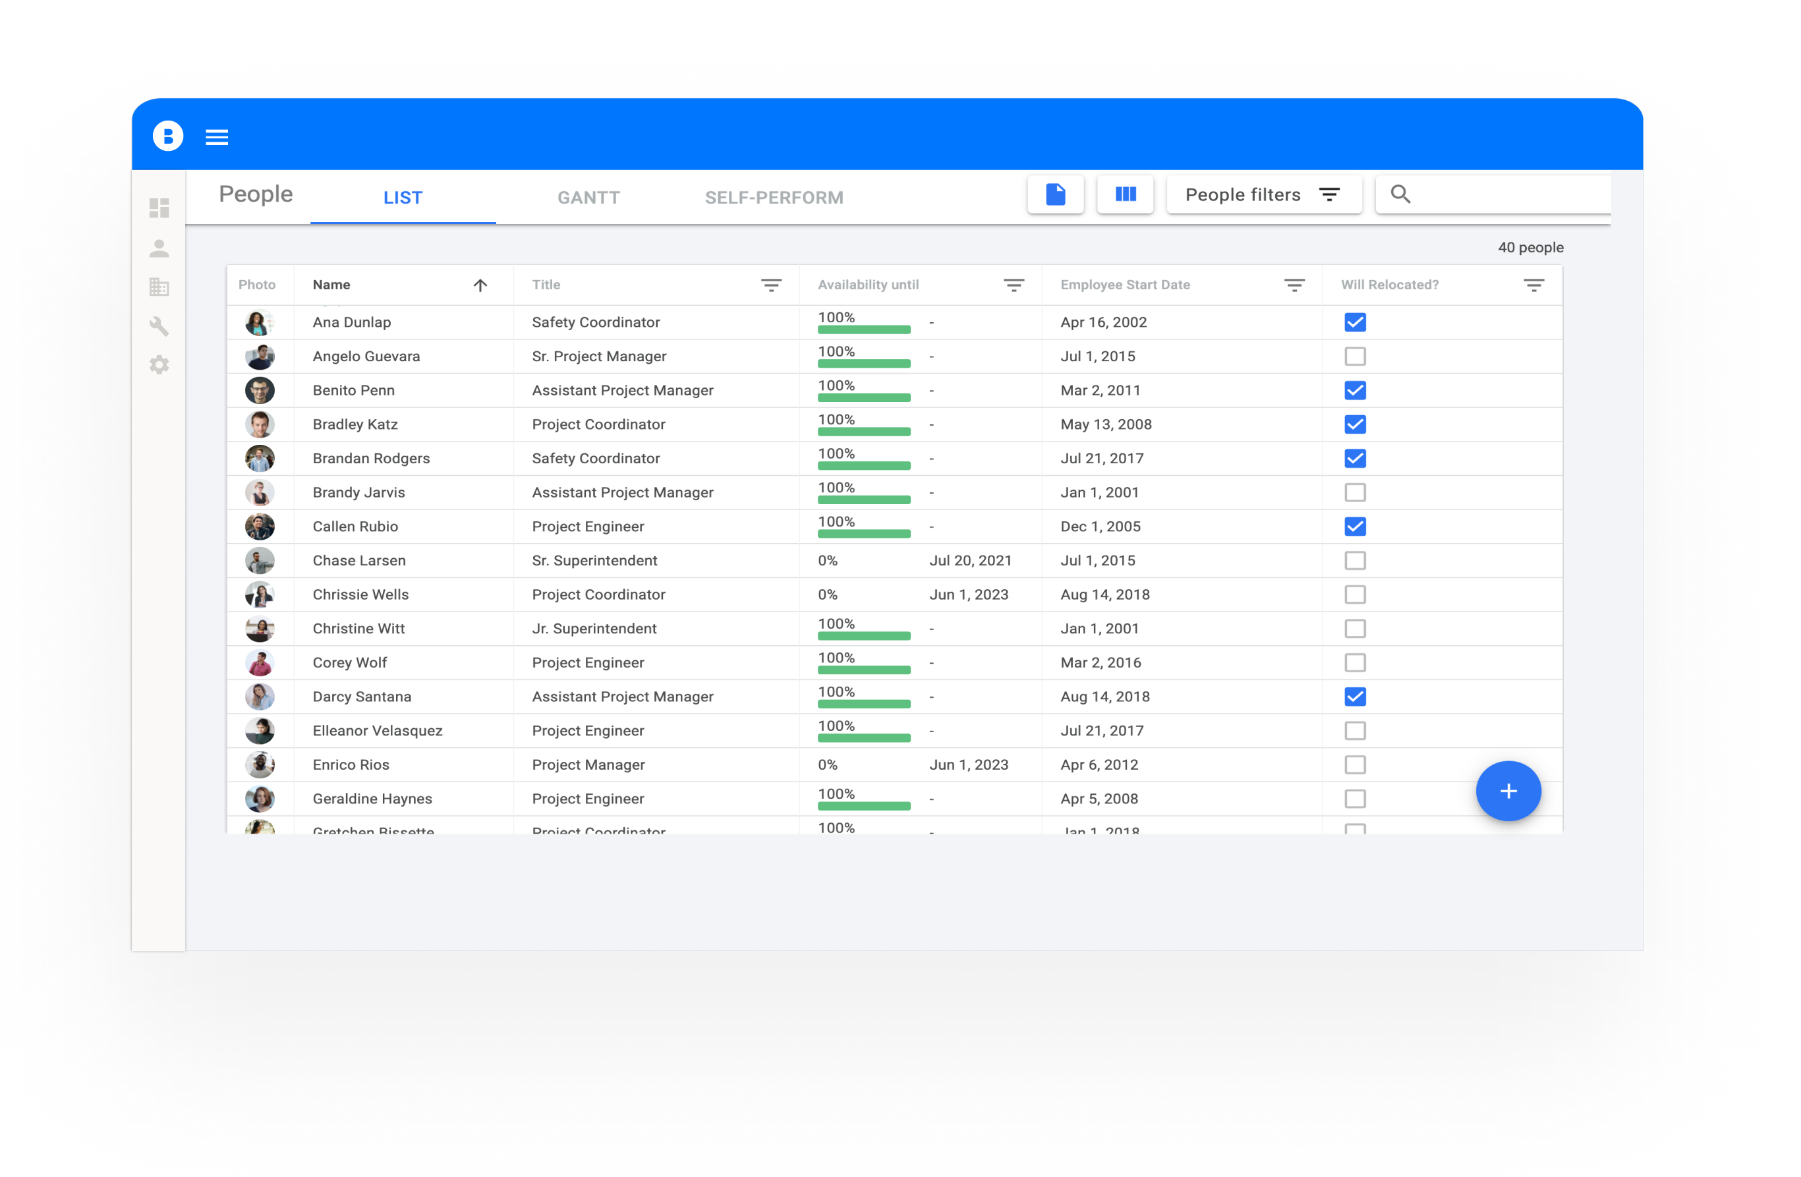Screen dimensions: 1801x1177
Task: Uncheck Will Relocated for Ana Dunlap
Action: (x=1354, y=322)
